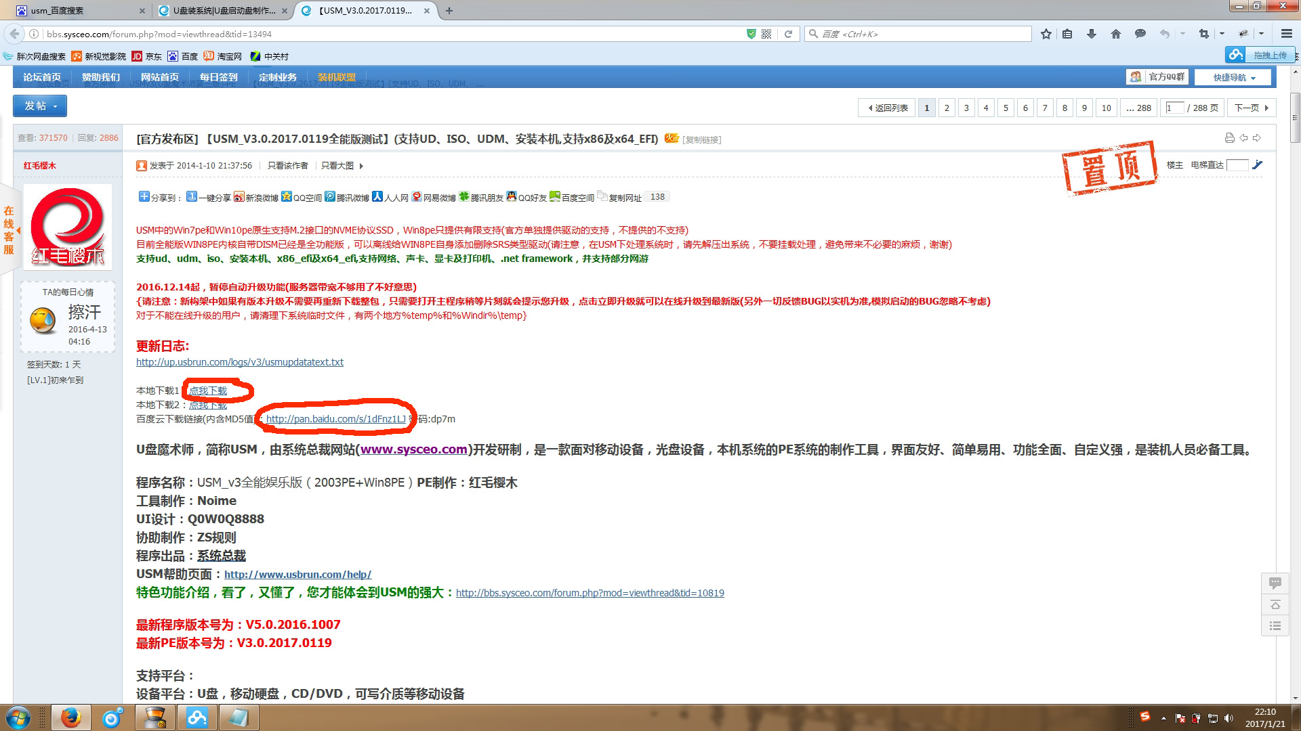Click the page jump input field
Screen dimensions: 1301x731
(1174, 107)
